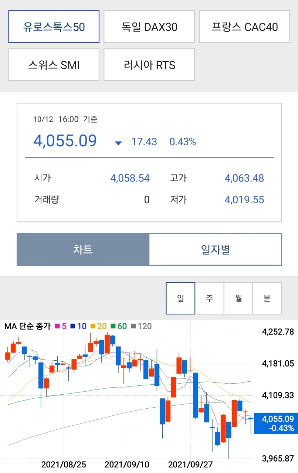Screen dimensions: 298x473
Task: Click the 2021/09/27 date label
Action: click(x=190, y=464)
